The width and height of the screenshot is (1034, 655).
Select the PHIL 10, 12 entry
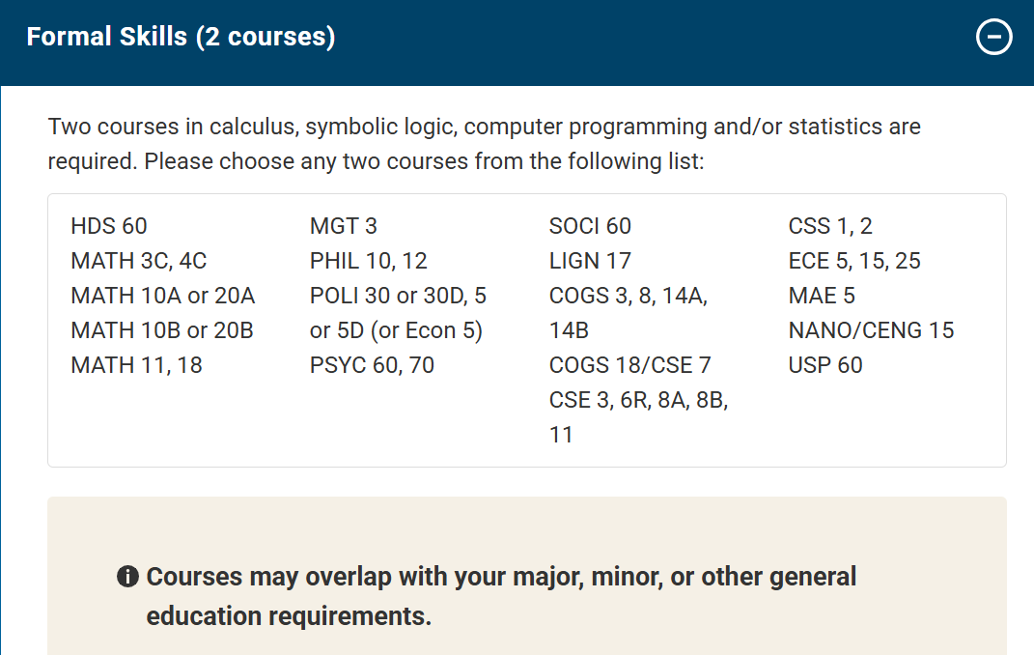coord(368,261)
